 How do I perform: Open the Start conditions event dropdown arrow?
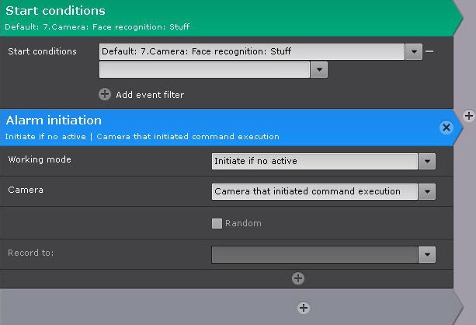point(413,51)
